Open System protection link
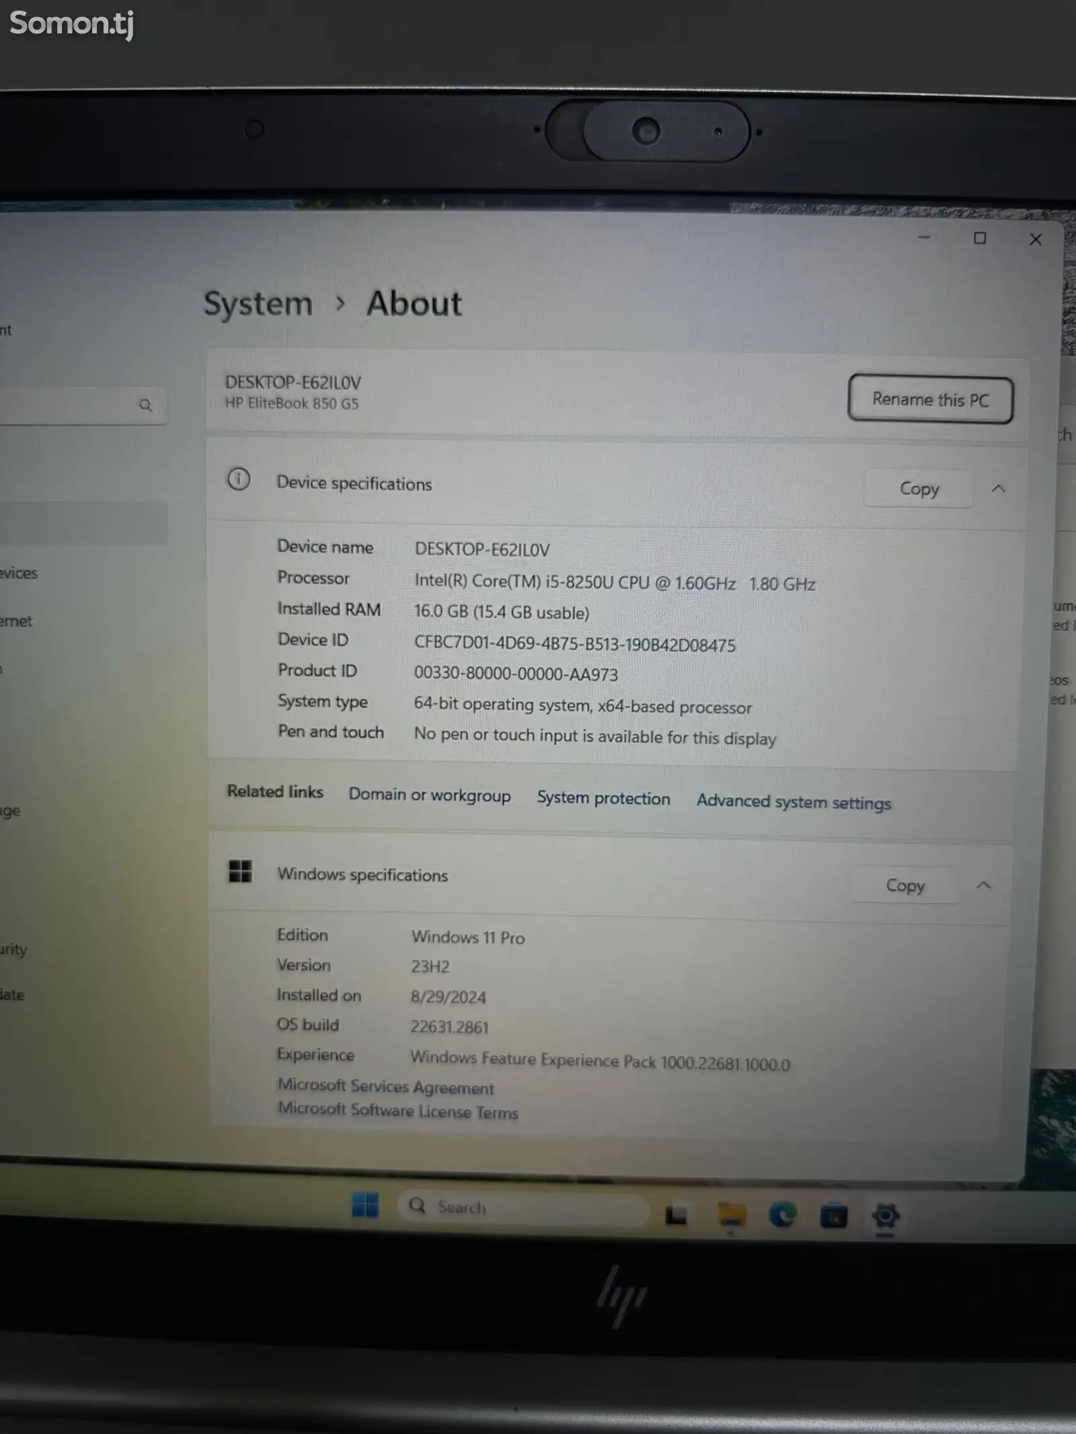Viewport: 1076px width, 1434px height. [x=603, y=798]
